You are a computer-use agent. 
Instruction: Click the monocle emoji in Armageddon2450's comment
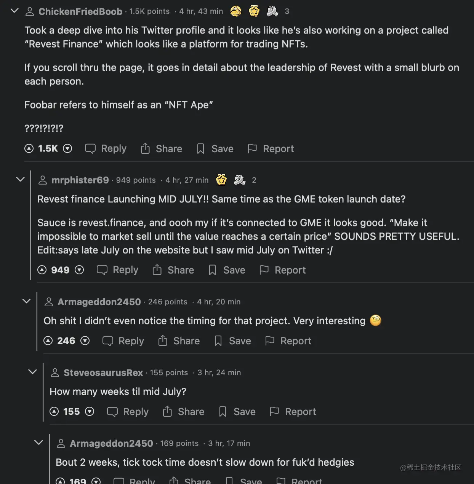click(x=375, y=320)
